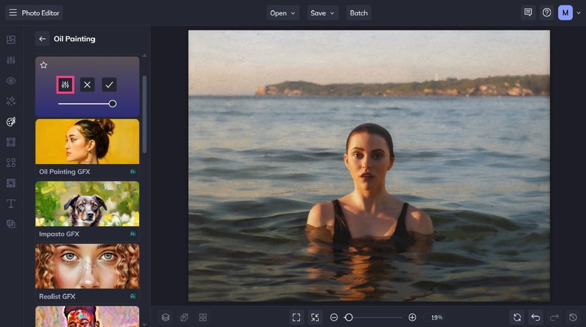
Task: Click the flatten layers icon in bottom bar
Action: click(x=184, y=317)
